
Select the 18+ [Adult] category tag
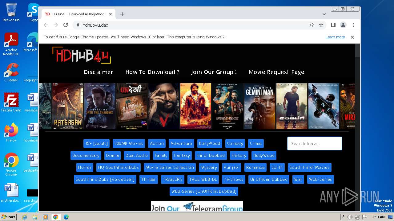(x=97, y=143)
